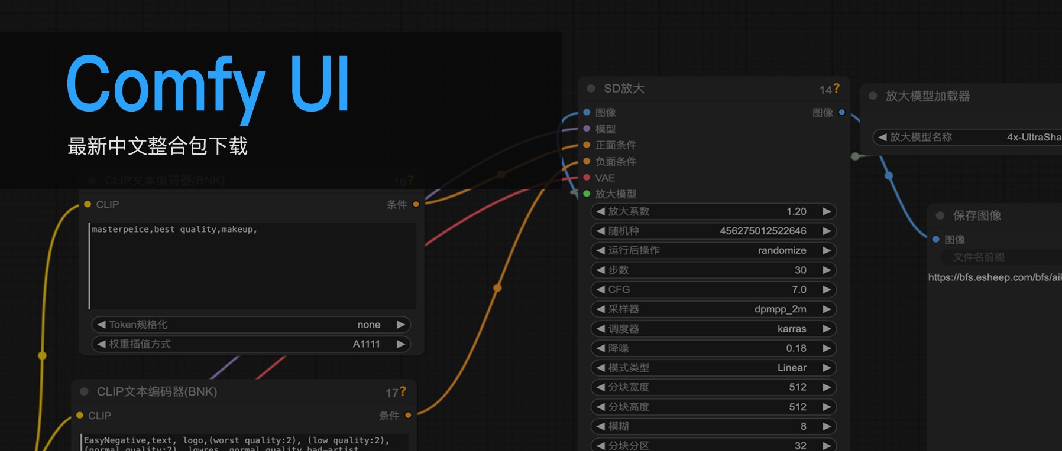Screen dimensions: 1062x451
Task: Edit the 文件名前缀 field
Action: point(1001,257)
